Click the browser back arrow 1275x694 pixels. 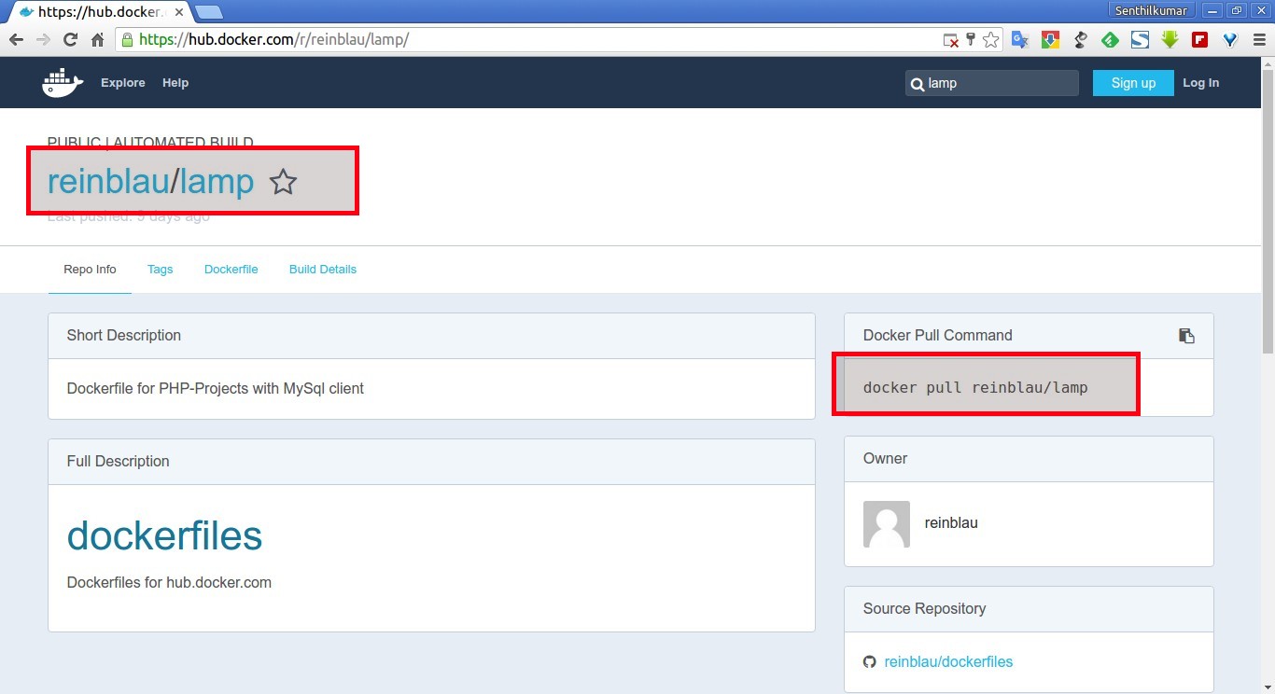tap(16, 40)
